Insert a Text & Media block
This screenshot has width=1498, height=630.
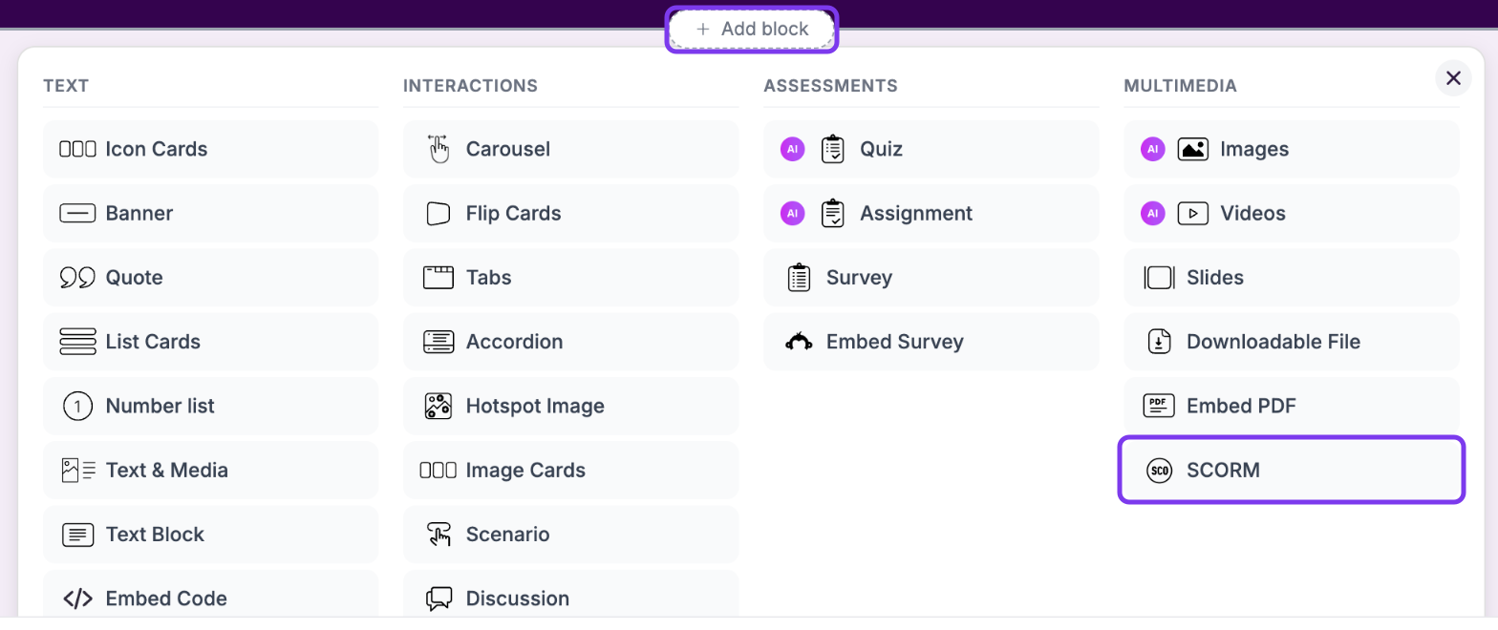click(x=210, y=470)
